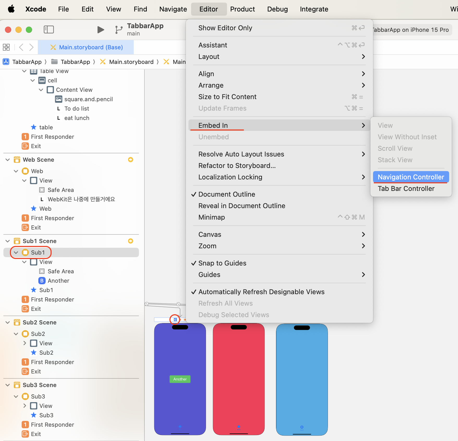The height and width of the screenshot is (441, 458).
Task: Select Size to Fit Content
Action: 279,97
